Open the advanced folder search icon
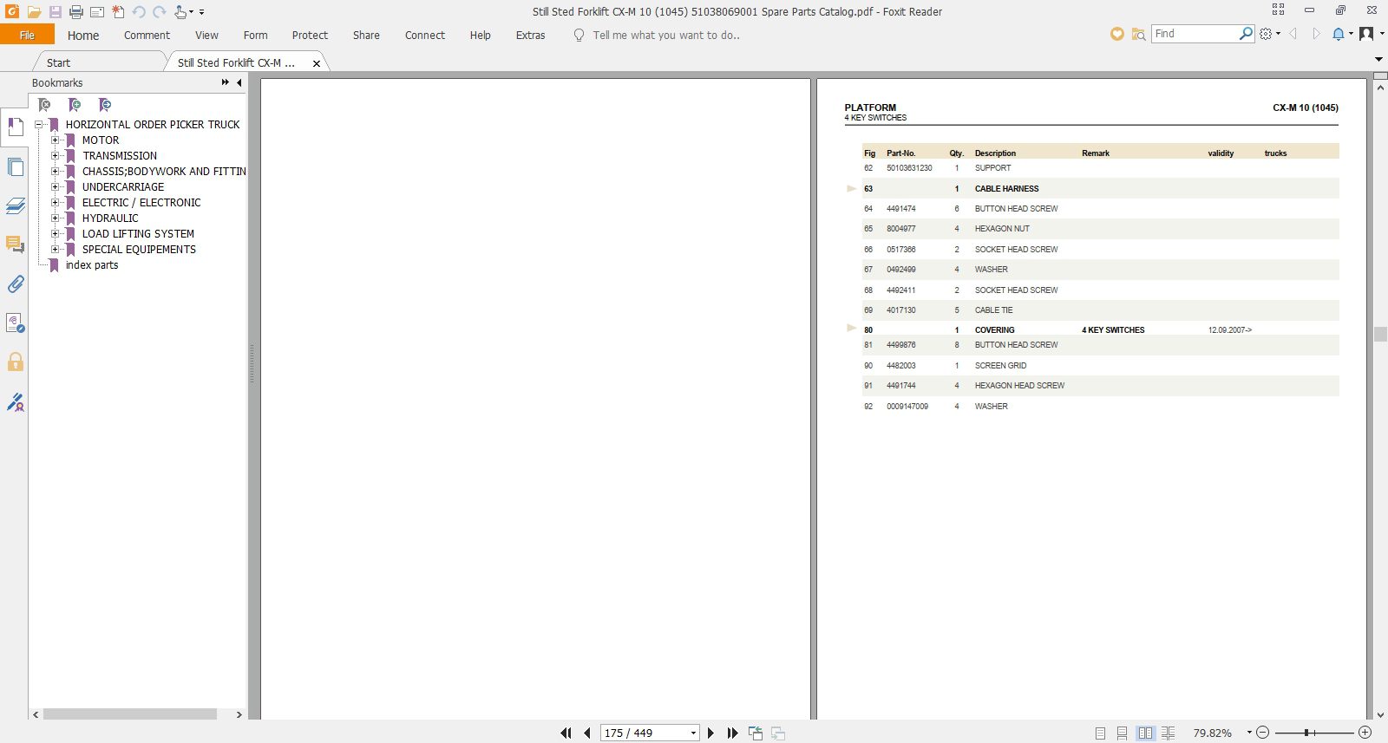This screenshot has height=743, width=1388. pyautogui.click(x=1138, y=34)
